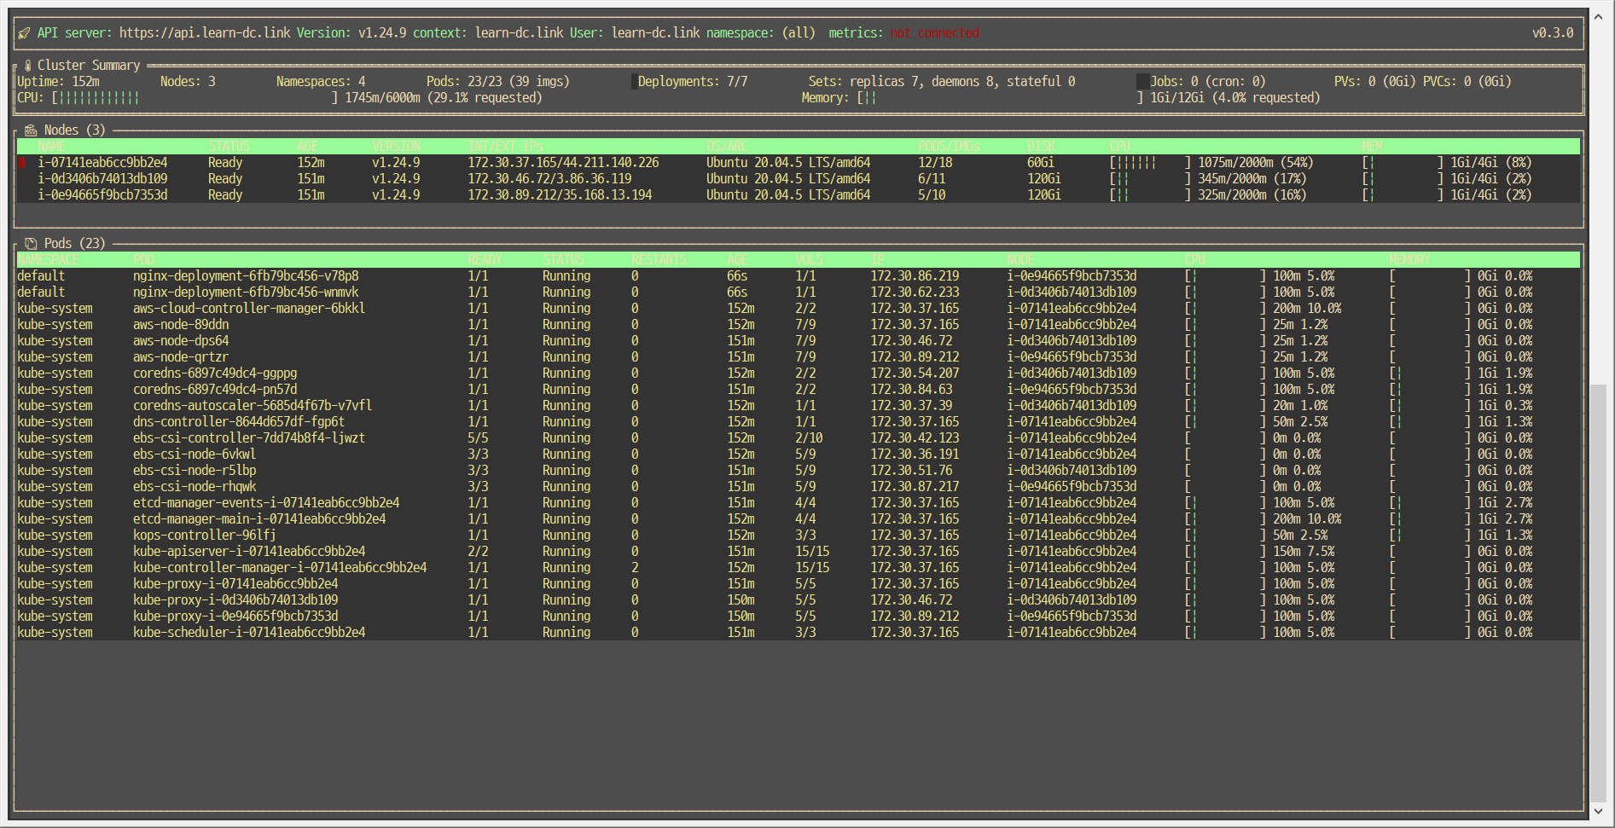Image resolution: width=1615 pixels, height=828 pixels.
Task: Select the red status icon on node i-07141eab6cc9bb2e4
Action: [22, 162]
